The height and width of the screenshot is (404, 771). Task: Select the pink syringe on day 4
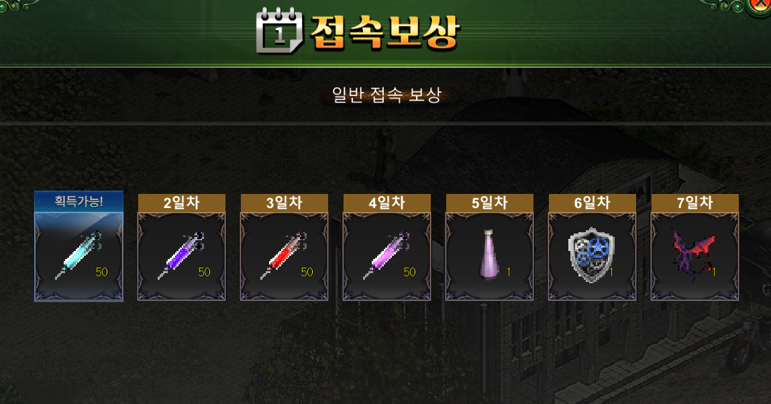point(387,256)
